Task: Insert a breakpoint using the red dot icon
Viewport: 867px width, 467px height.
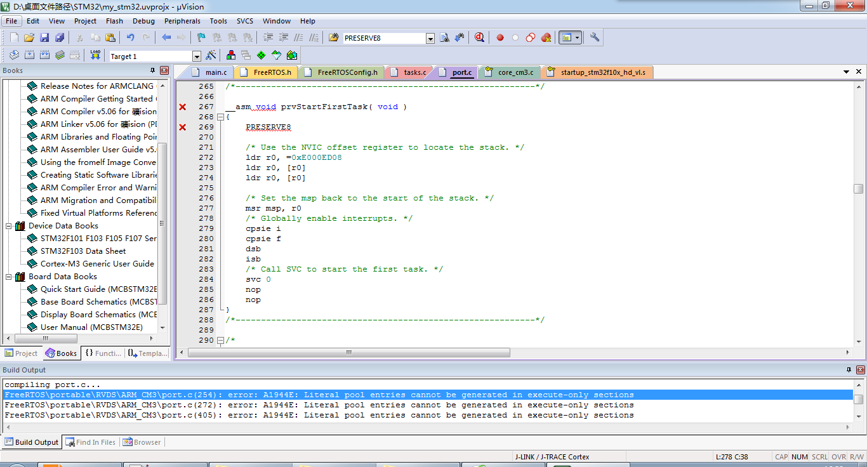Action: click(x=500, y=38)
